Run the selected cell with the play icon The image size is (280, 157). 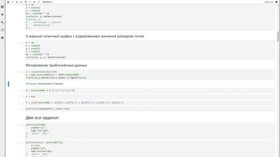pyautogui.click(x=30, y=2)
